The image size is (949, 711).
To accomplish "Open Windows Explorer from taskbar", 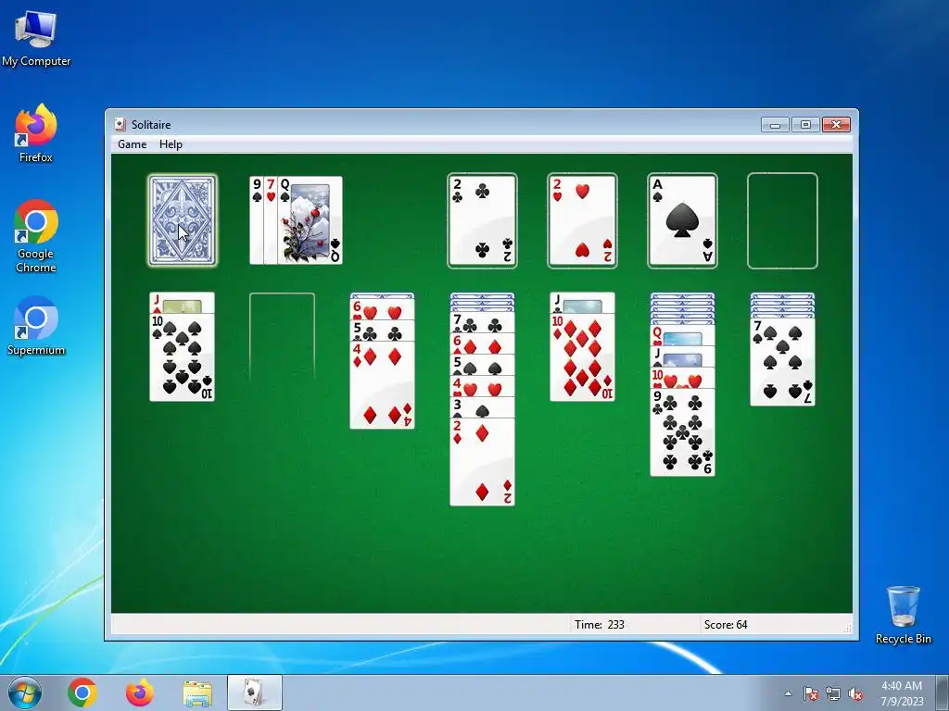I will pyautogui.click(x=197, y=692).
